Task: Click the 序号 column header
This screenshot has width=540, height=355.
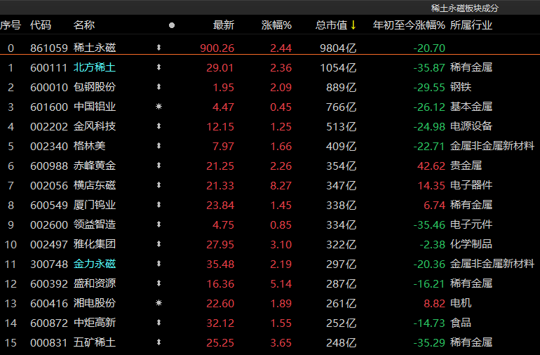Action: (x=11, y=25)
